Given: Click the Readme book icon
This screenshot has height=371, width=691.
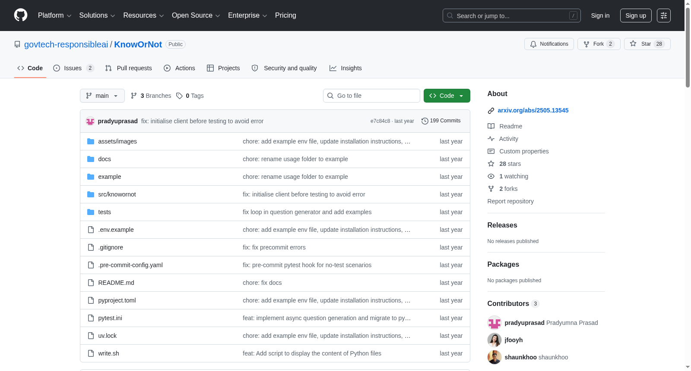Looking at the screenshot, I should [491, 126].
